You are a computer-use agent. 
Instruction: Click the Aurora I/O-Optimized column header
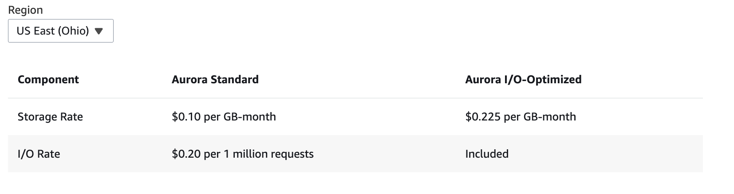pos(523,80)
